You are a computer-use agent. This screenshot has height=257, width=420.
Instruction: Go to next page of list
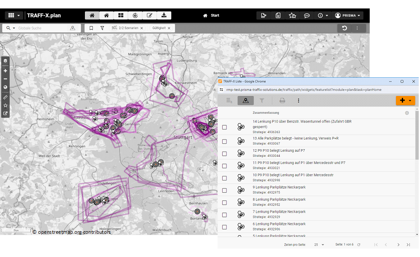pyautogui.click(x=398, y=245)
